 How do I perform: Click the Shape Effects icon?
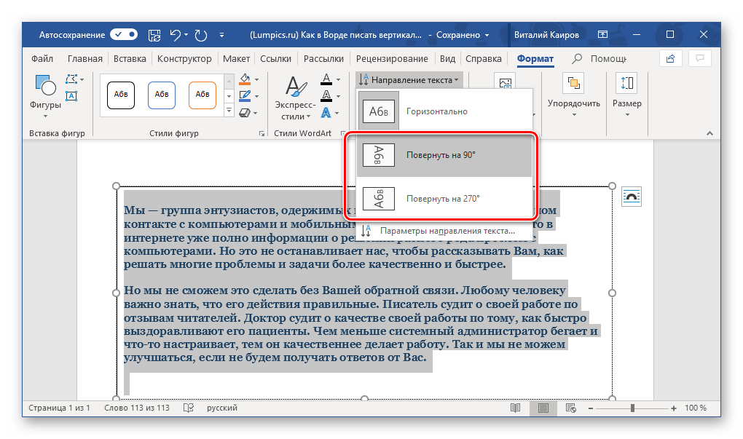(x=245, y=113)
